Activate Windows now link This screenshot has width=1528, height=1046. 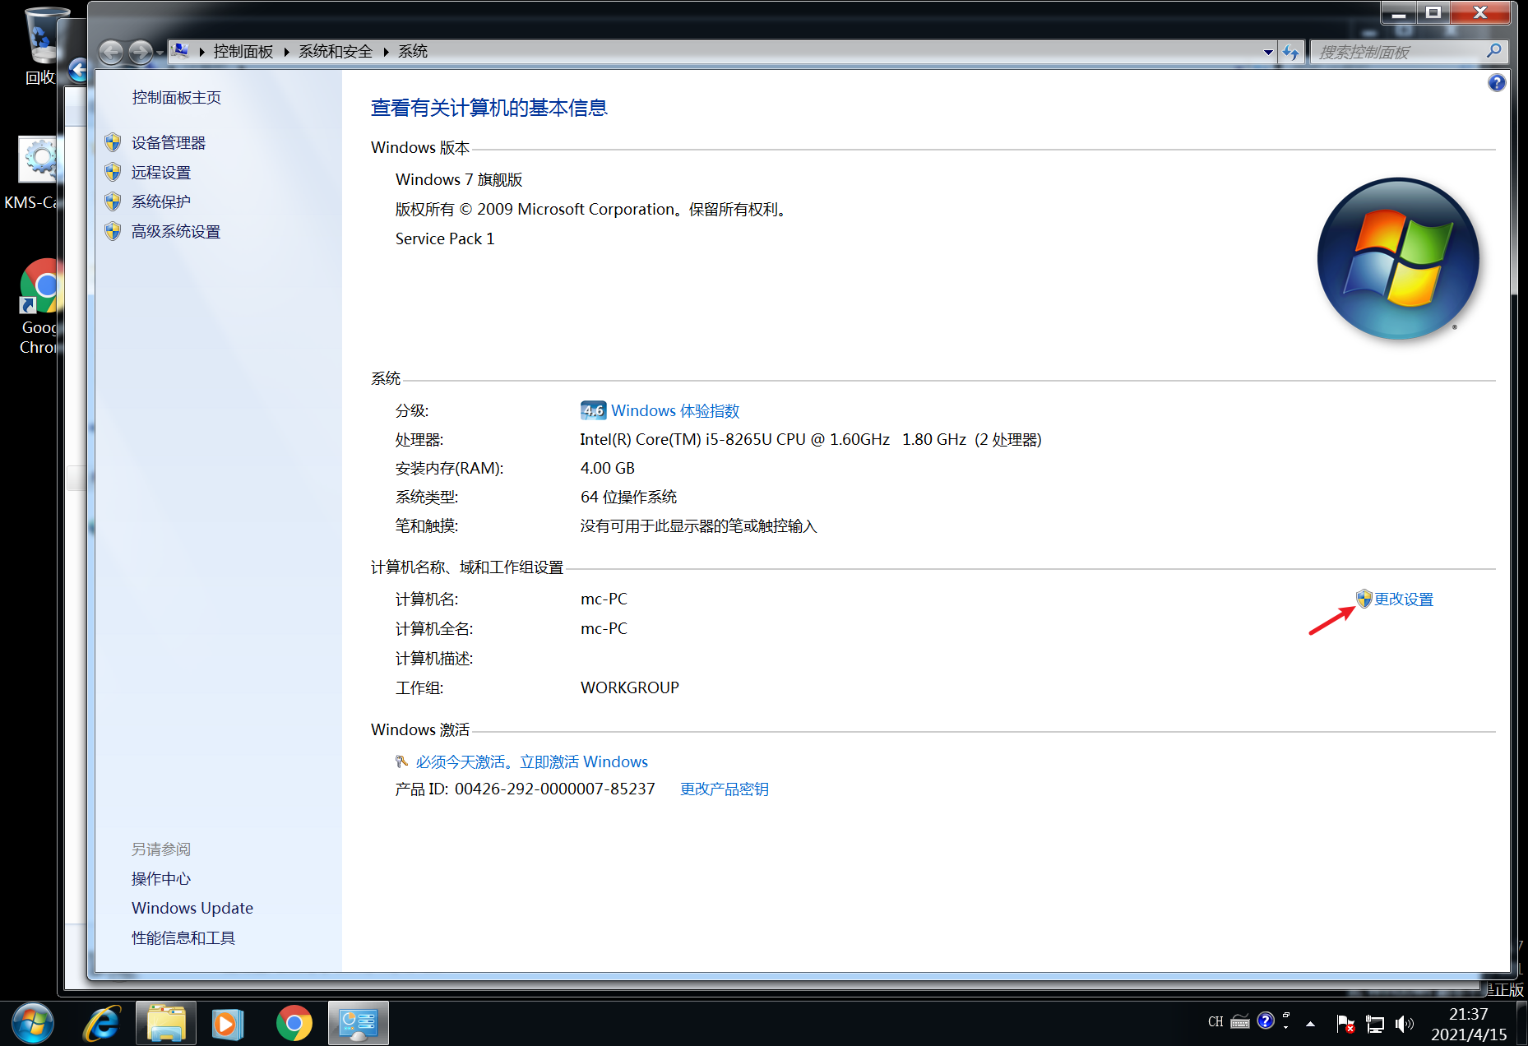(532, 761)
